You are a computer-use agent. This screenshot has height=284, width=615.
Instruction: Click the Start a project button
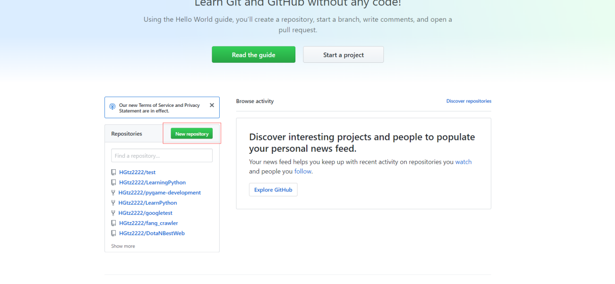[343, 54]
